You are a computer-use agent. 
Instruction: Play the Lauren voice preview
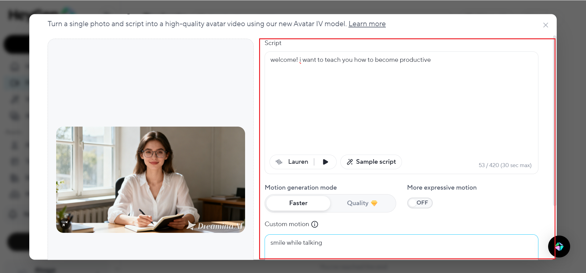click(x=325, y=162)
